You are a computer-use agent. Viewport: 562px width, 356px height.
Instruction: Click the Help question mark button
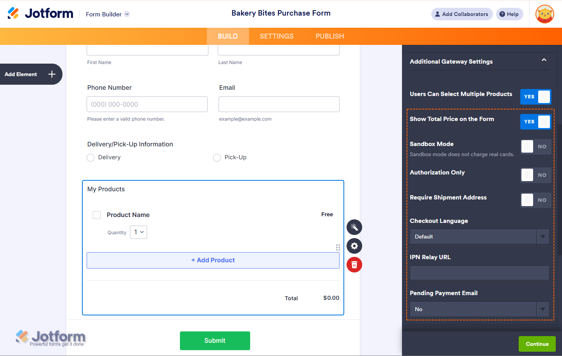pyautogui.click(x=509, y=14)
